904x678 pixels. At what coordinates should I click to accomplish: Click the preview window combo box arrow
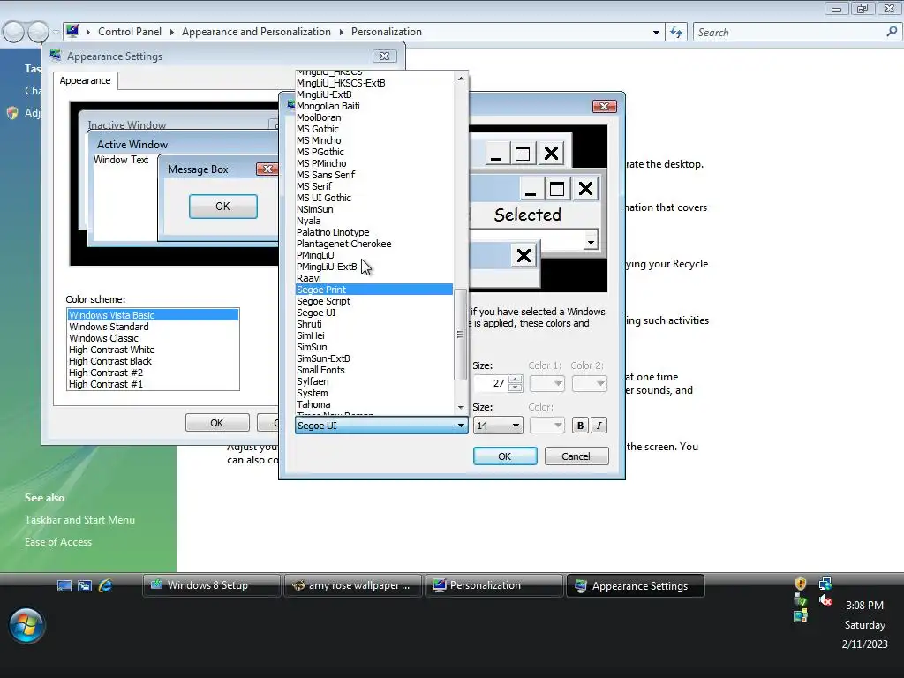click(591, 241)
